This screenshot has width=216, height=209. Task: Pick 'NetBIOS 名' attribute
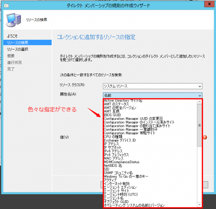pos(113,165)
